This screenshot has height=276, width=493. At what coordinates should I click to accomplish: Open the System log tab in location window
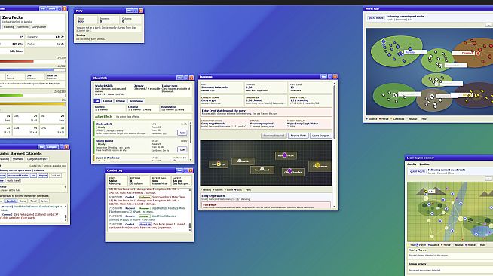pyautogui.click(x=44, y=201)
